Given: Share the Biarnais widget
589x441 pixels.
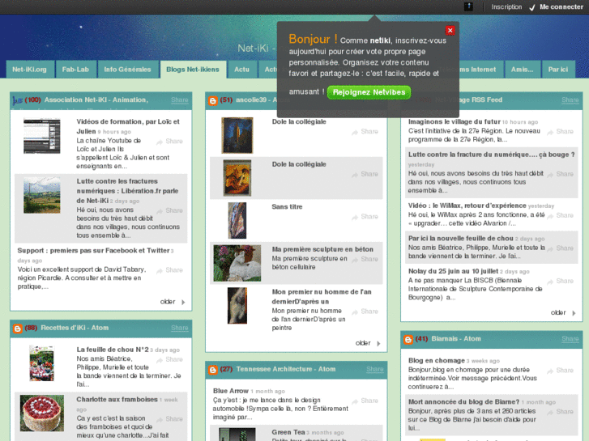Looking at the screenshot, I should pyautogui.click(x=570, y=338).
